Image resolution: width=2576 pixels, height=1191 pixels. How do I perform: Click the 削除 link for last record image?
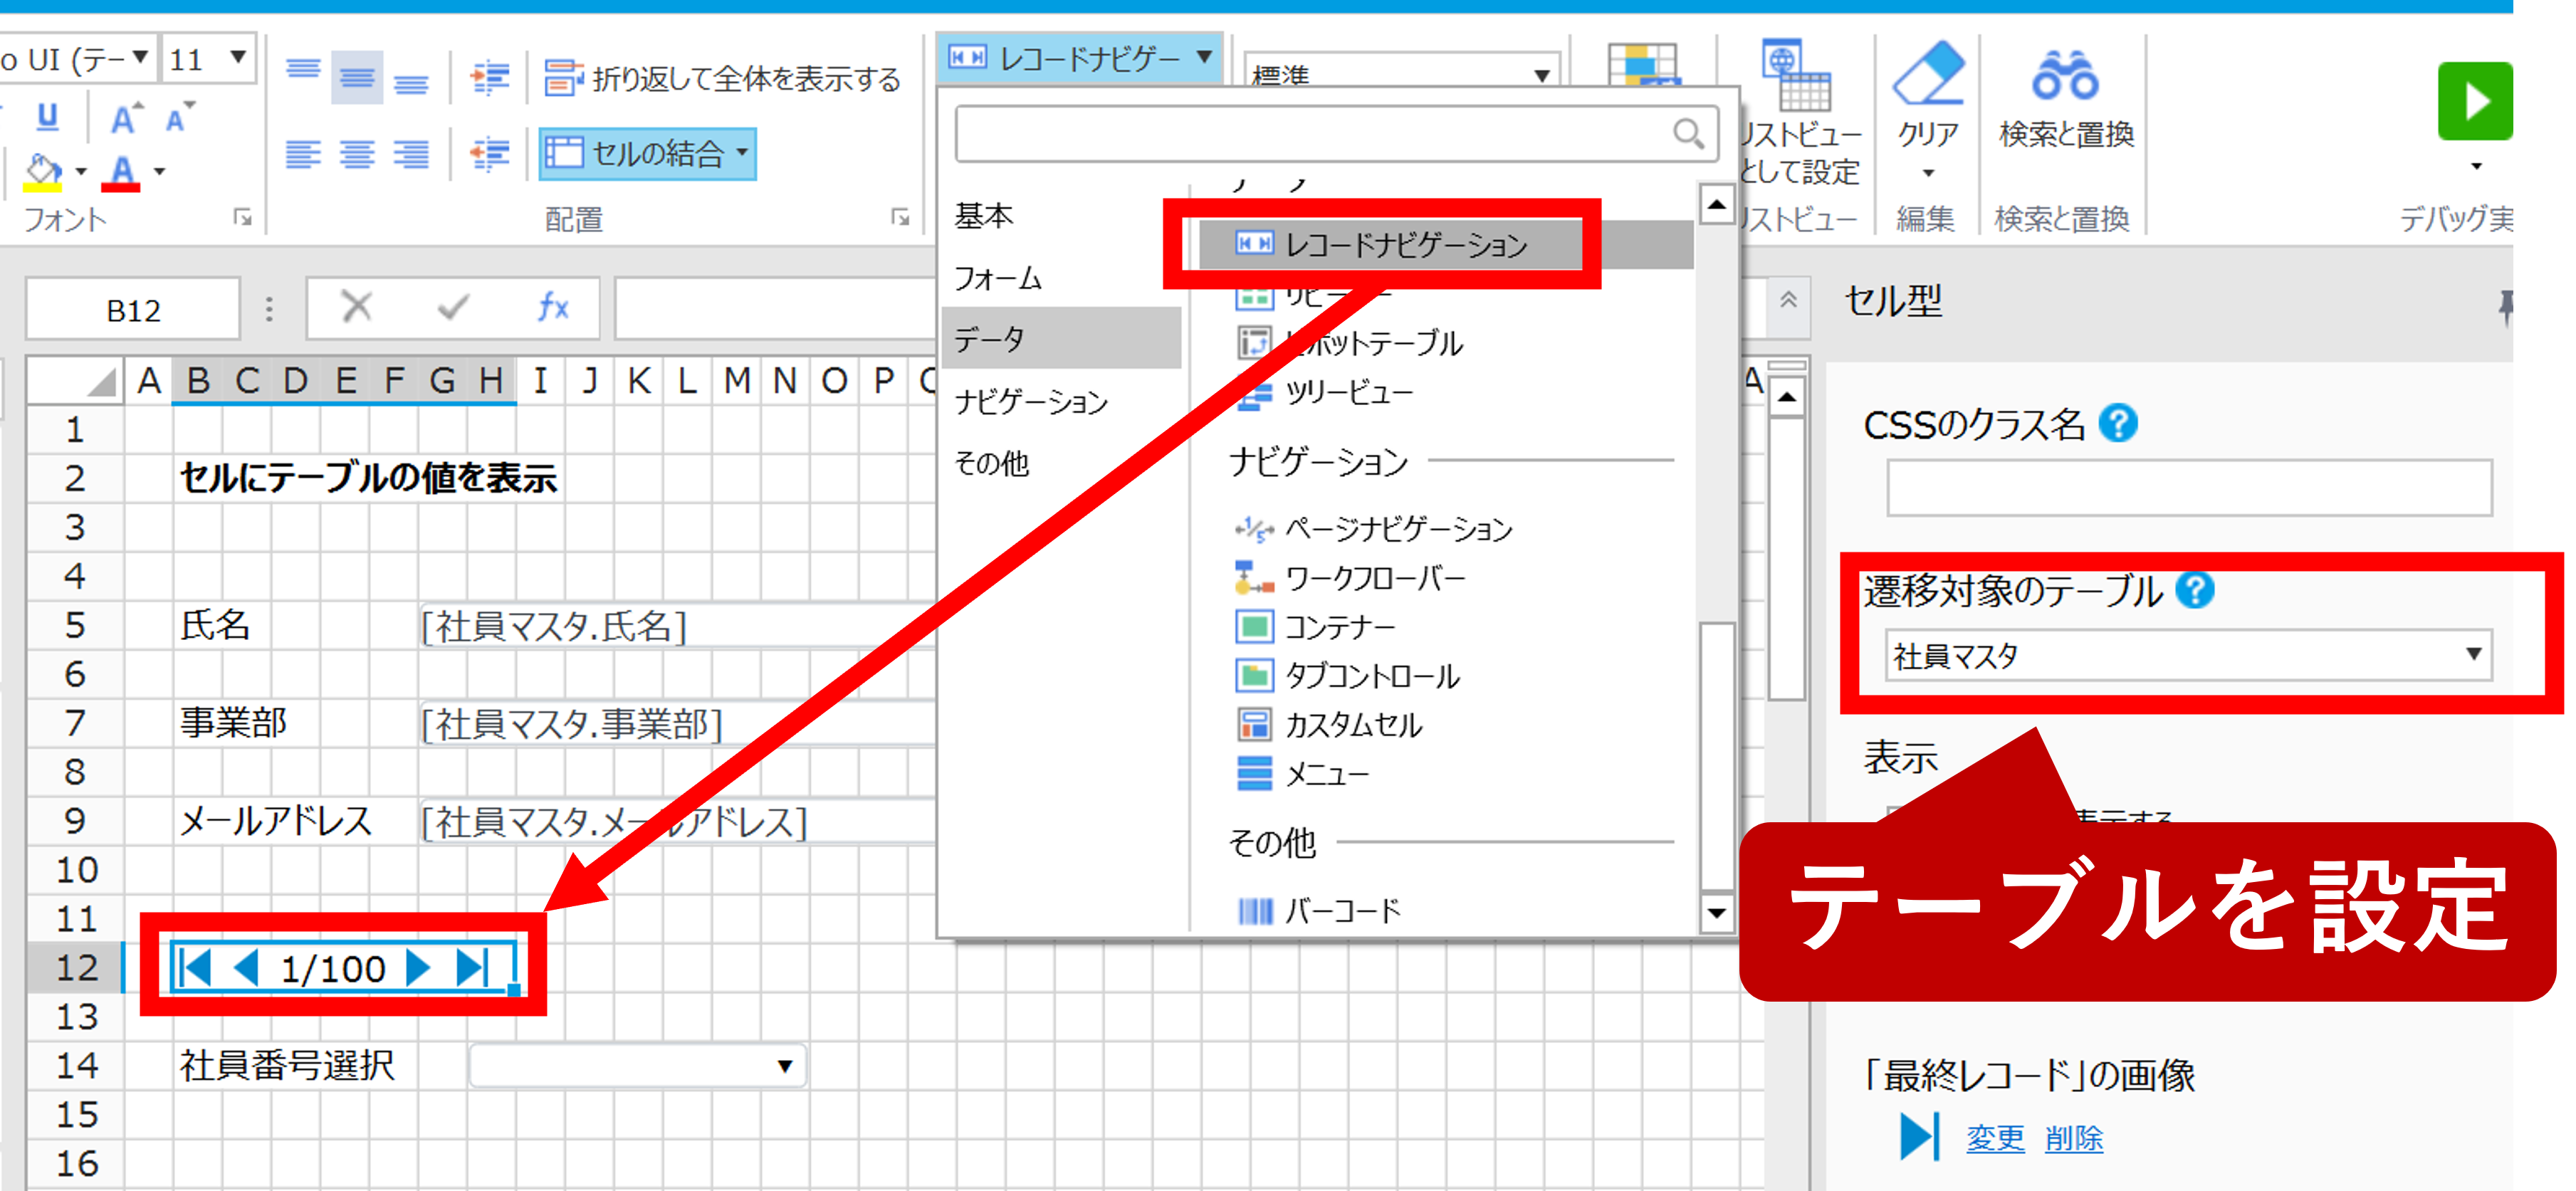2073,1138
